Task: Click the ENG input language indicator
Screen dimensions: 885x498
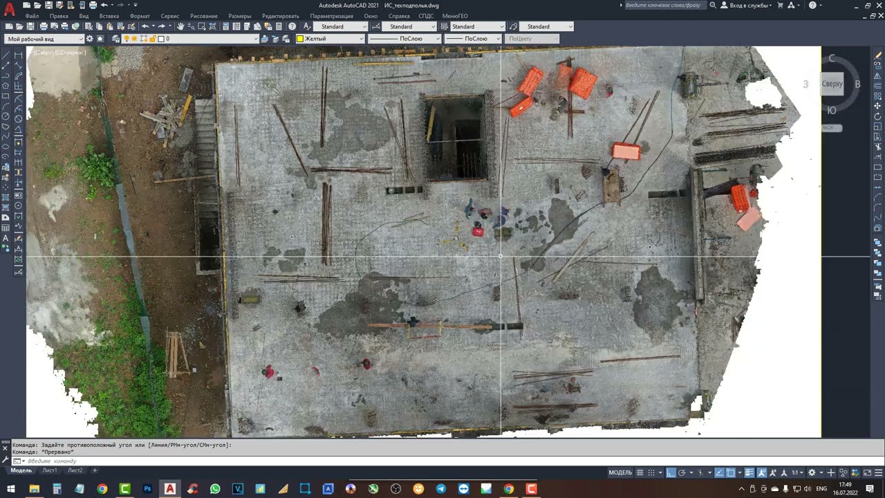Action: (822, 488)
